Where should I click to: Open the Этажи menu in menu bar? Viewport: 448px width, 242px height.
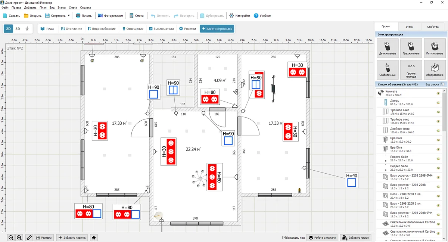pos(62,7)
